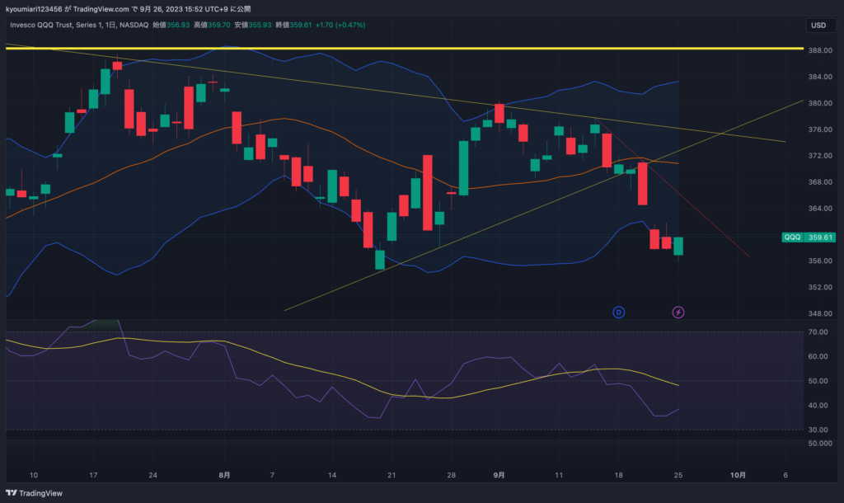Click the 356.00 price axis label
This screenshot has height=503, width=844.
point(820,261)
